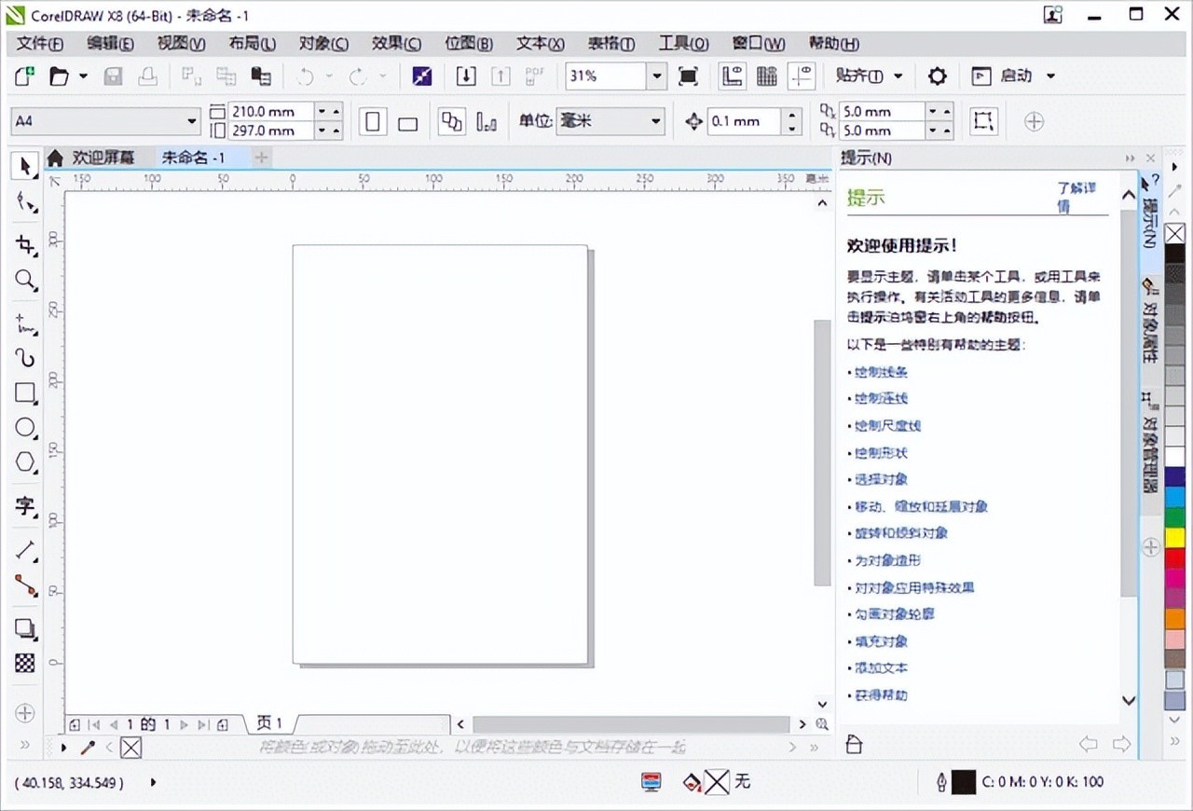Toggle landscape page orientation

[407, 123]
